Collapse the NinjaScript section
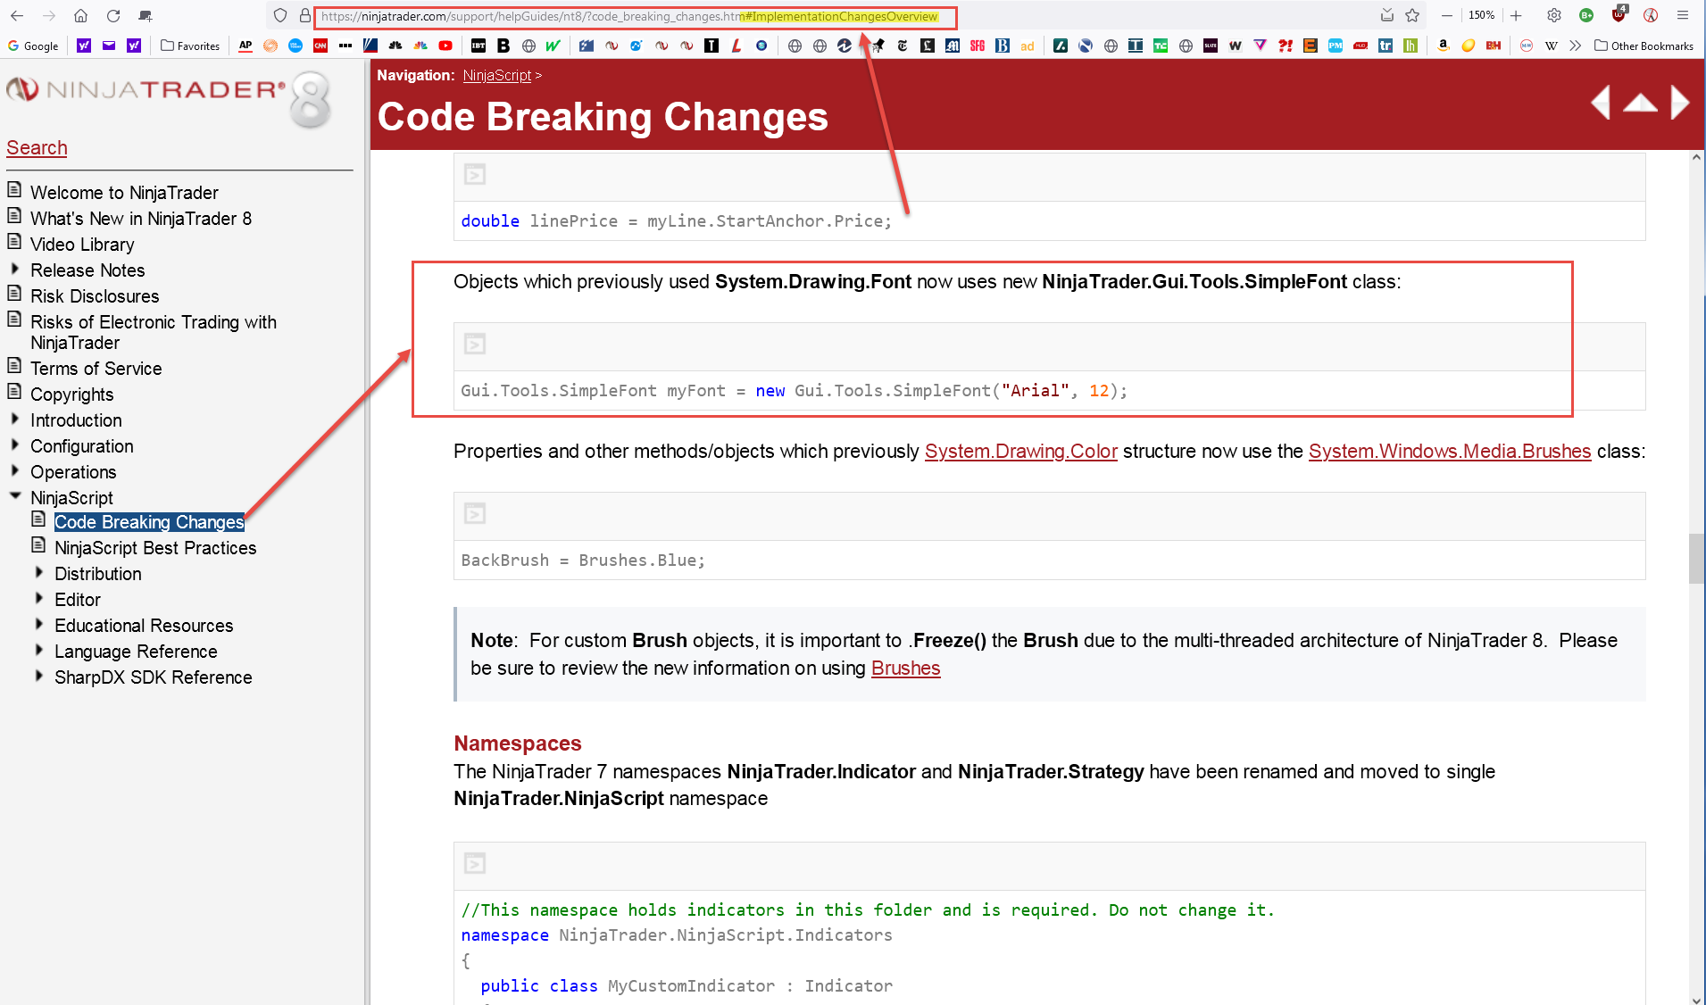The height and width of the screenshot is (1005, 1706). 15,496
